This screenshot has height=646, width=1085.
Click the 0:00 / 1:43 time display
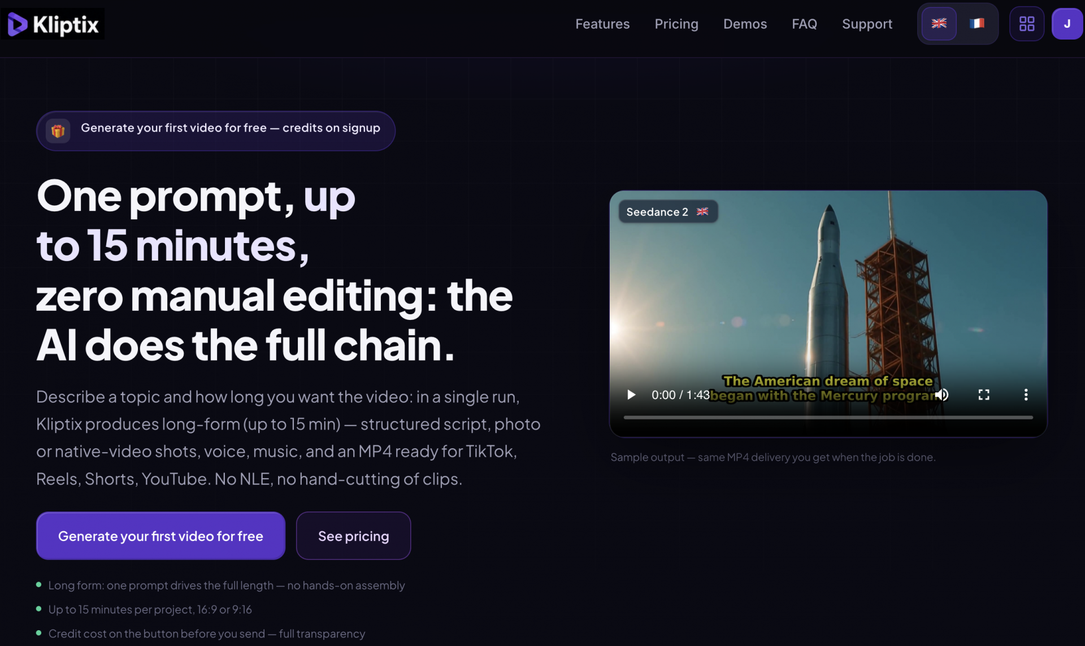click(x=680, y=395)
